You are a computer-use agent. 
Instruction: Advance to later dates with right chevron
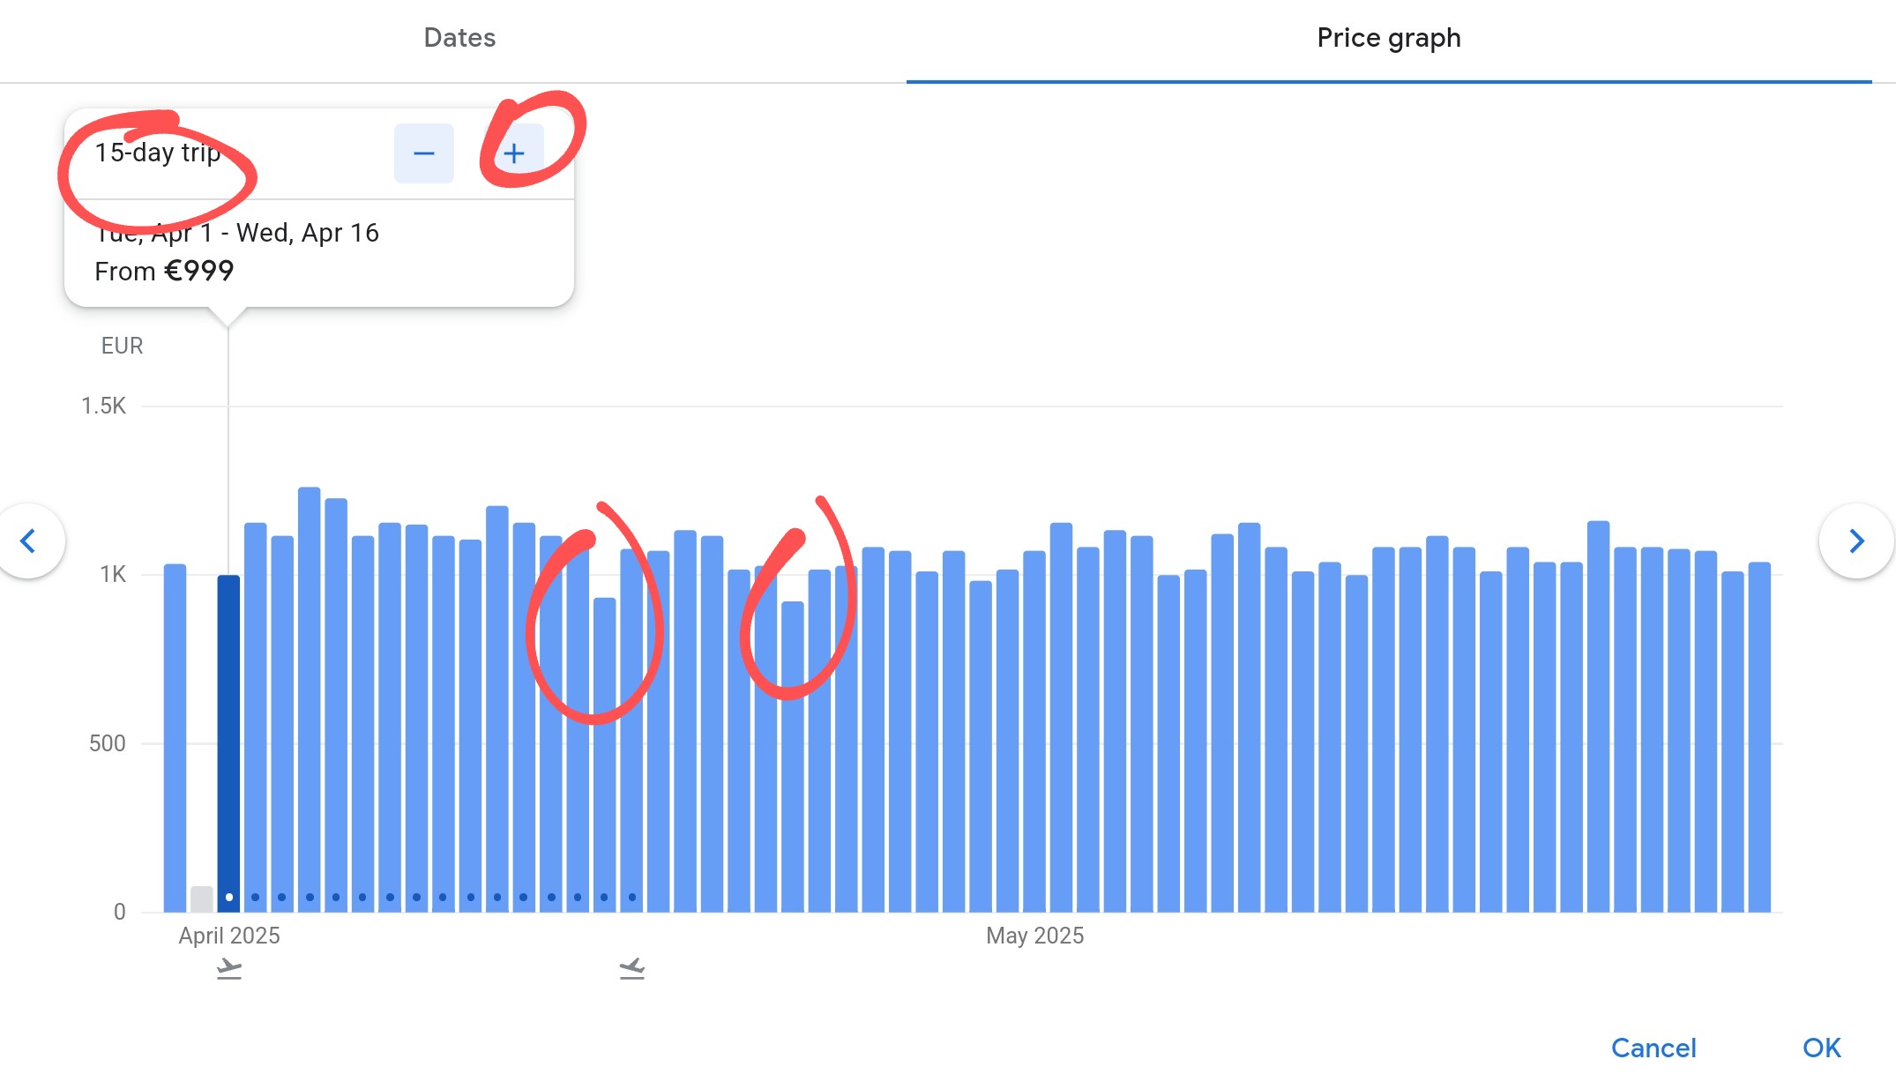[x=1855, y=541]
